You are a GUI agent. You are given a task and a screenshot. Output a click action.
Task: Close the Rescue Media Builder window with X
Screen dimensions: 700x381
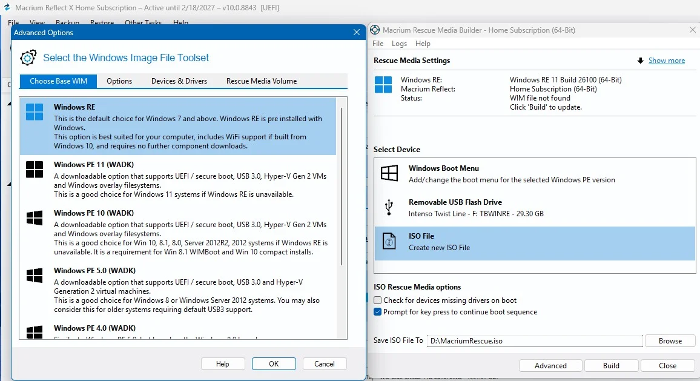pyautogui.click(x=692, y=30)
